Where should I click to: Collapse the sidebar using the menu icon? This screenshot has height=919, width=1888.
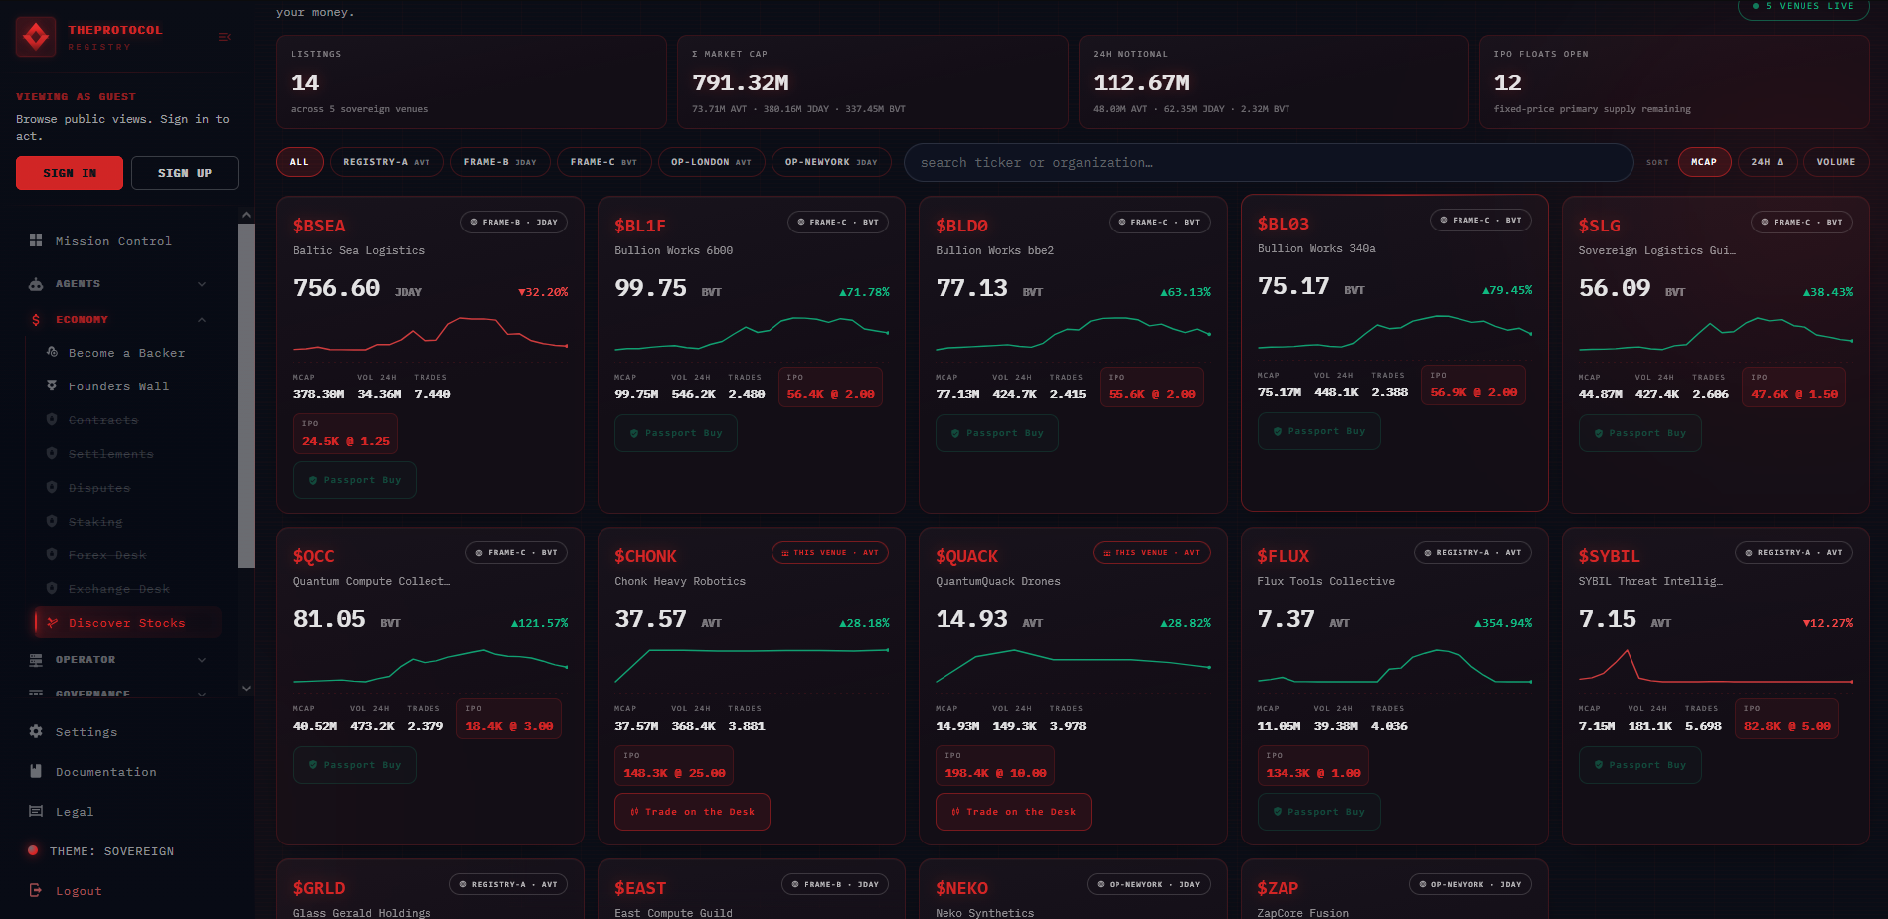(x=224, y=37)
